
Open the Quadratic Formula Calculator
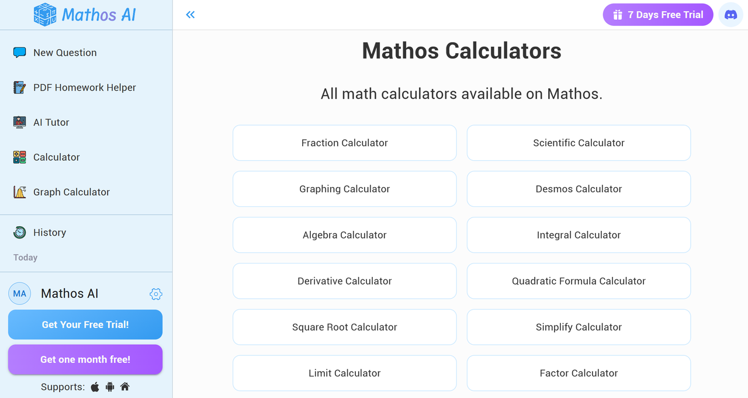click(x=579, y=281)
